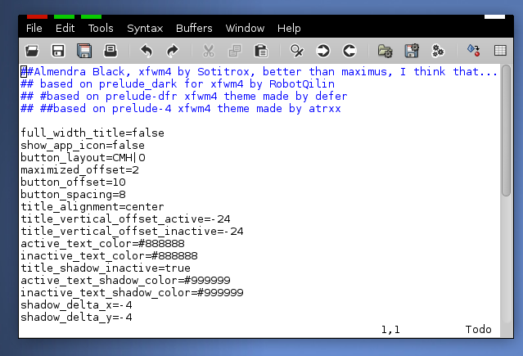Click the Copy toolbar icon

[x=234, y=51]
